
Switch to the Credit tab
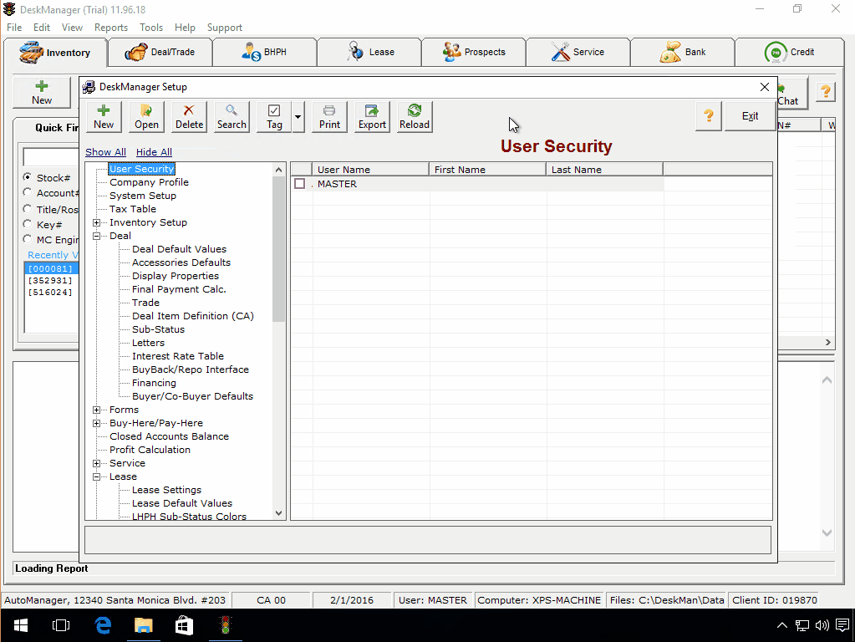point(790,53)
